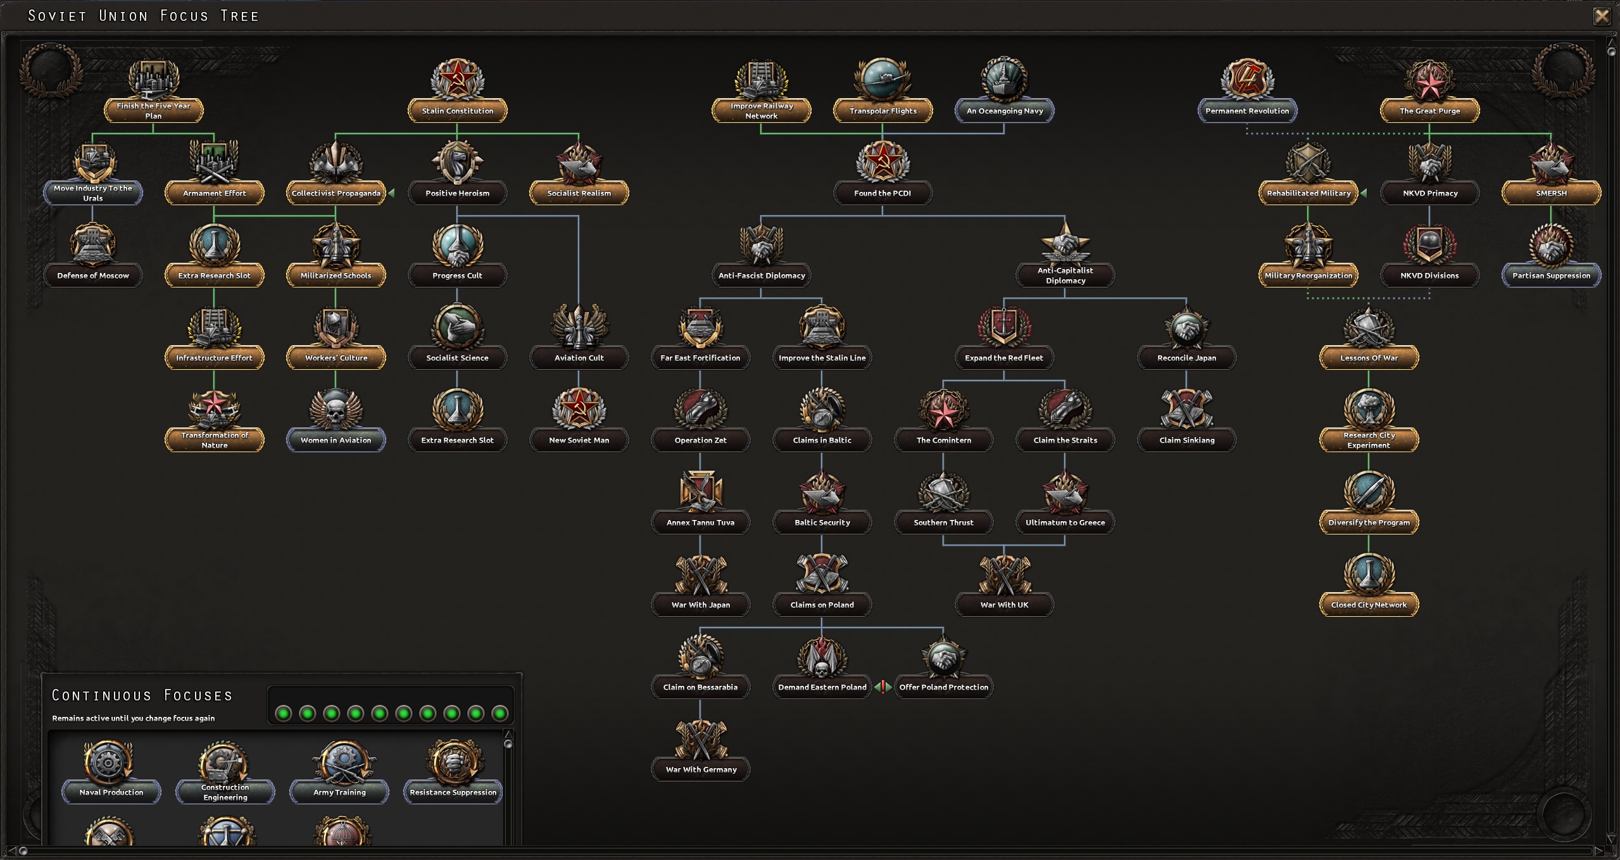This screenshot has height=860, width=1620.
Task: Click the continuous focuses list scroll-up arrow
Action: [508, 734]
